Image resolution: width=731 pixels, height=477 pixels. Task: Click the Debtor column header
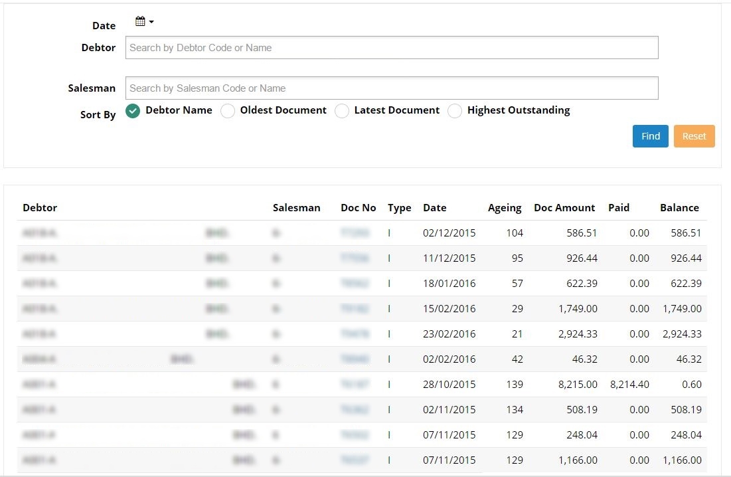click(x=40, y=208)
